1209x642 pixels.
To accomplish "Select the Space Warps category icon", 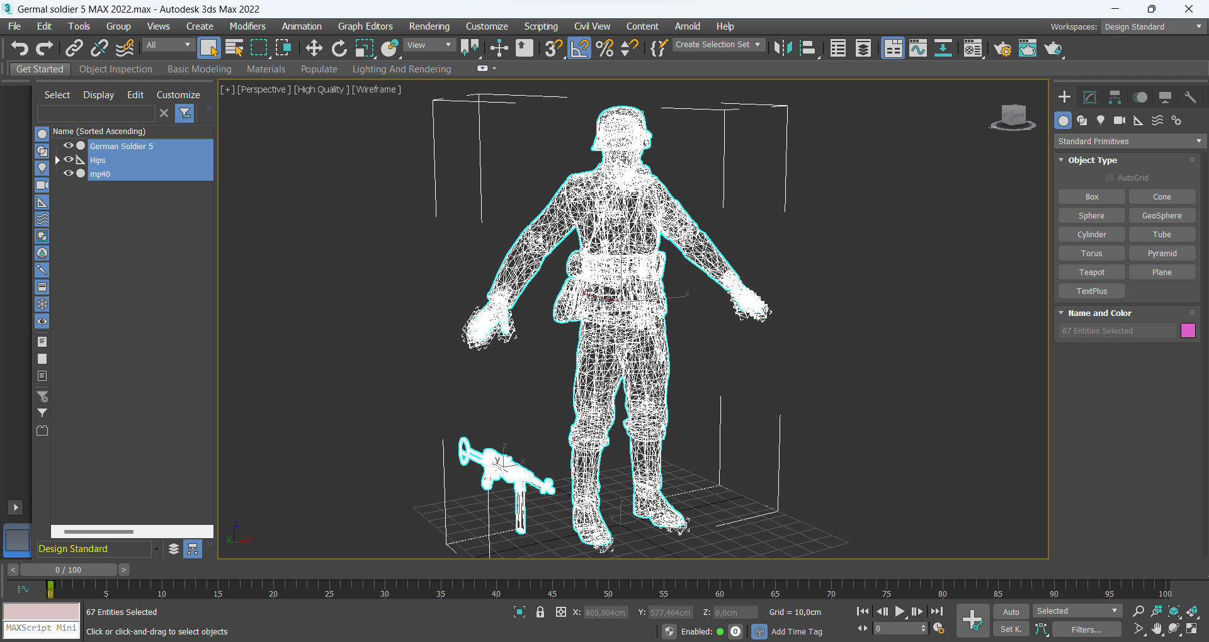I will (x=1157, y=120).
